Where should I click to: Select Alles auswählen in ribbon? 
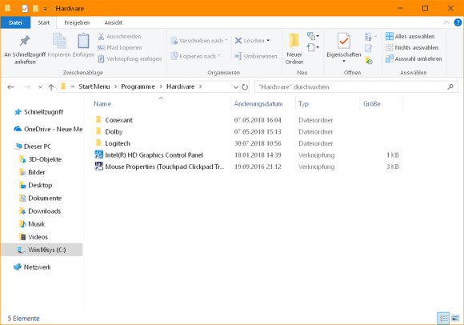(410, 36)
